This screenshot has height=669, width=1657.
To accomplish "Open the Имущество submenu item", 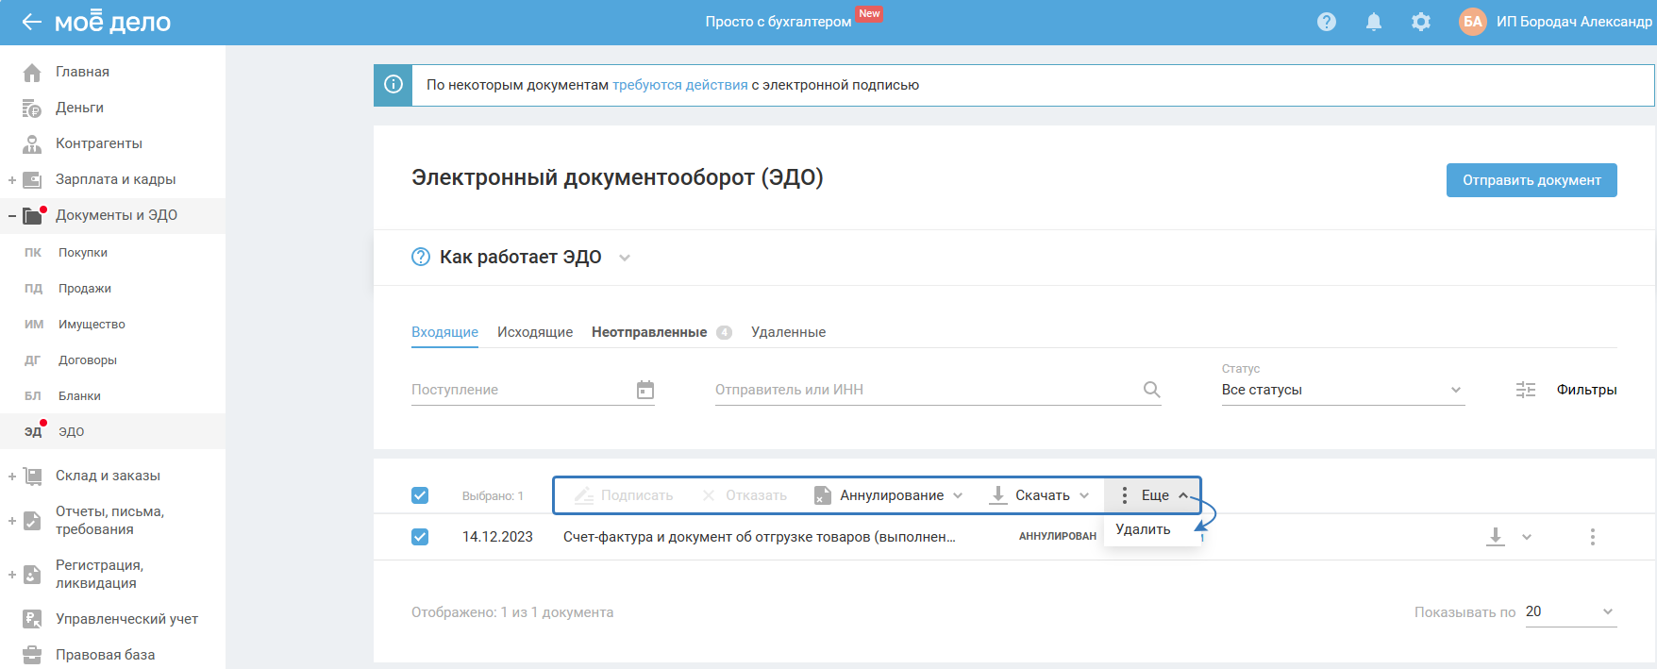I will pos(92,325).
